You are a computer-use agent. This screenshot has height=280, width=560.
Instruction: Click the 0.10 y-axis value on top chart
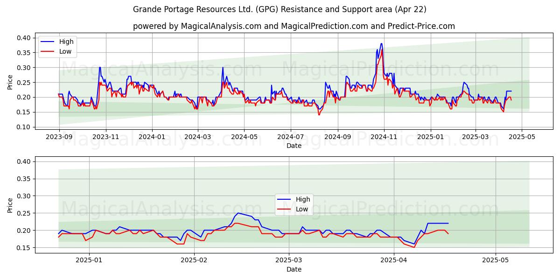(24, 127)
